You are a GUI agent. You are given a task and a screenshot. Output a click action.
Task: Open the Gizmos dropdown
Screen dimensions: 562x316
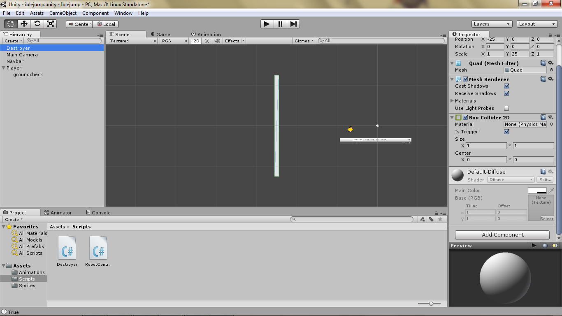point(304,41)
